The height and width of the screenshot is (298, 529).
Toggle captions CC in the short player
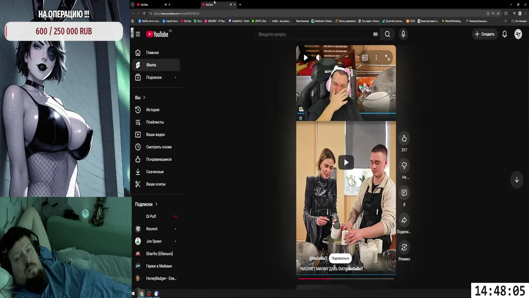point(365,58)
